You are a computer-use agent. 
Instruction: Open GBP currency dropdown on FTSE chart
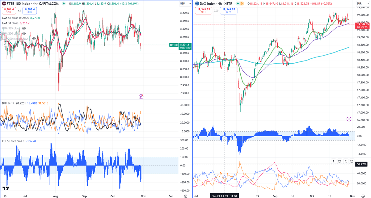tap(185, 3)
